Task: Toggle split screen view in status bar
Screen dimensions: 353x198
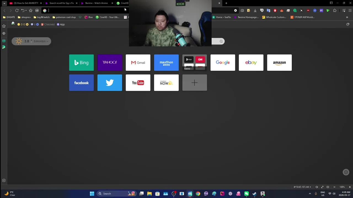Action: coord(328,187)
